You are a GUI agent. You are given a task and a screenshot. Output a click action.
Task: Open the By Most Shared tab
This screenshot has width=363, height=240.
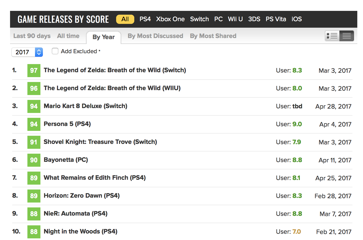pyautogui.click(x=213, y=36)
